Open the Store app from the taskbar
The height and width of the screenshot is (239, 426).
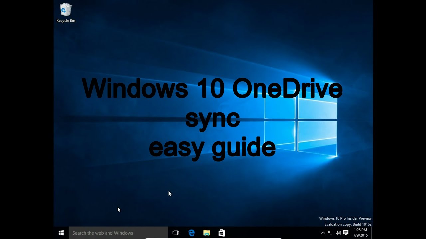coord(222,233)
